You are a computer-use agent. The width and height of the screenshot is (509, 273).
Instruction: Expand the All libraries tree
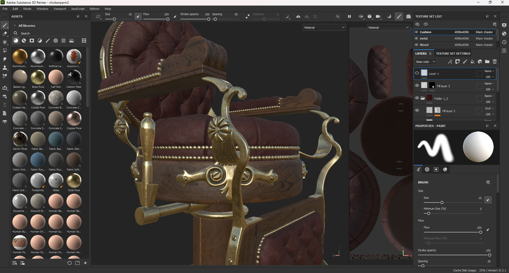point(15,26)
